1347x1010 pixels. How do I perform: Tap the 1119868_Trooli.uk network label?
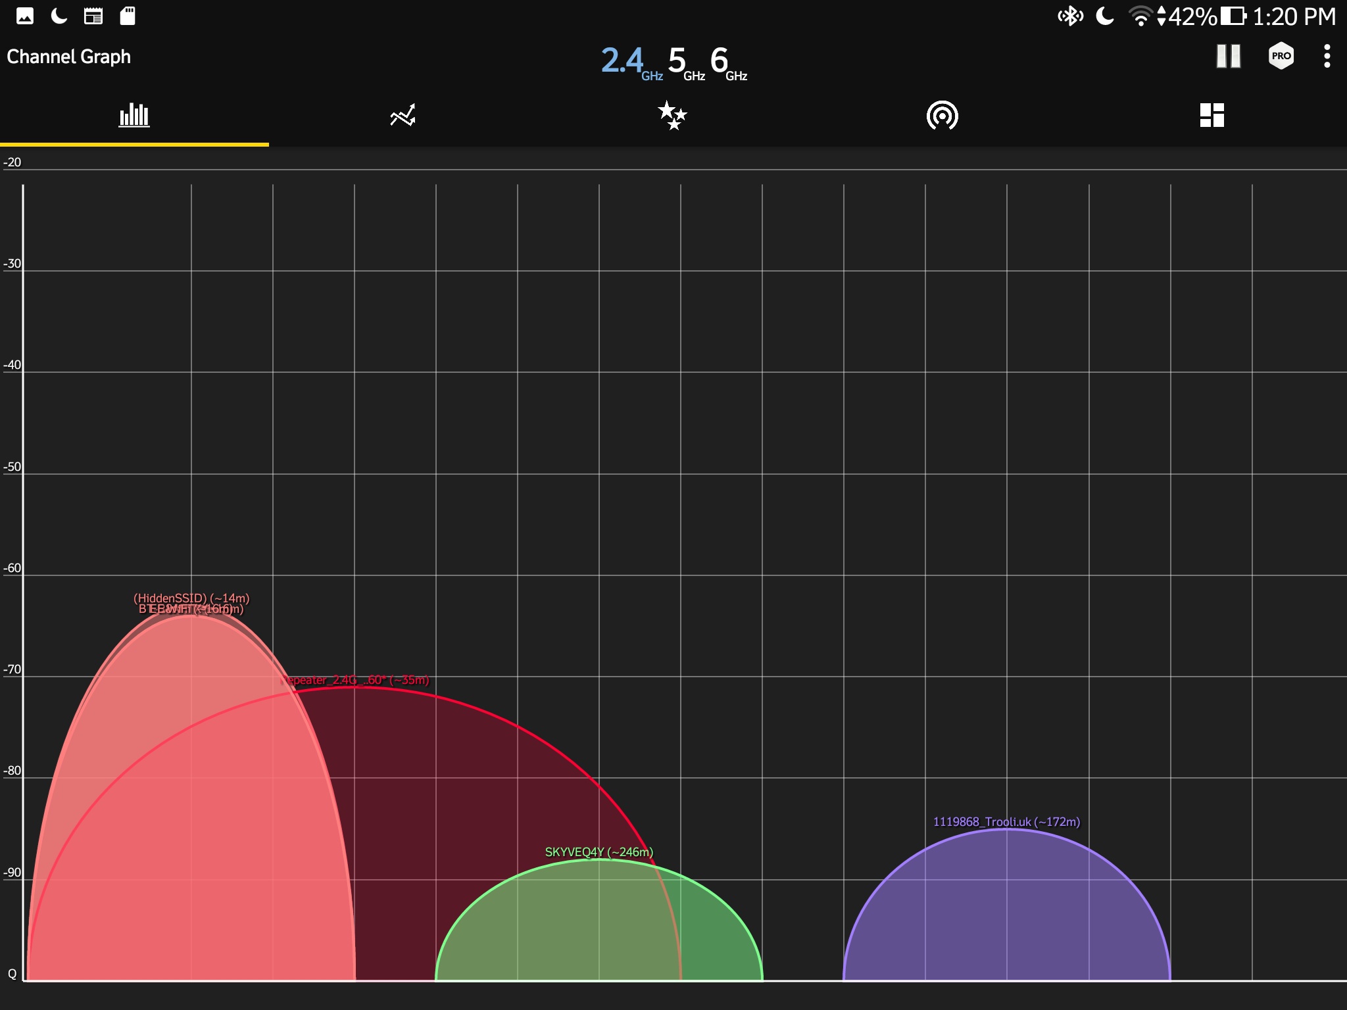(x=1006, y=821)
